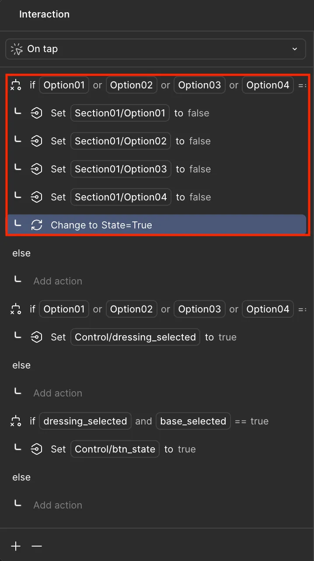Click the dressing_selected condition chip
Screen dimensions: 314x561
tap(85, 421)
